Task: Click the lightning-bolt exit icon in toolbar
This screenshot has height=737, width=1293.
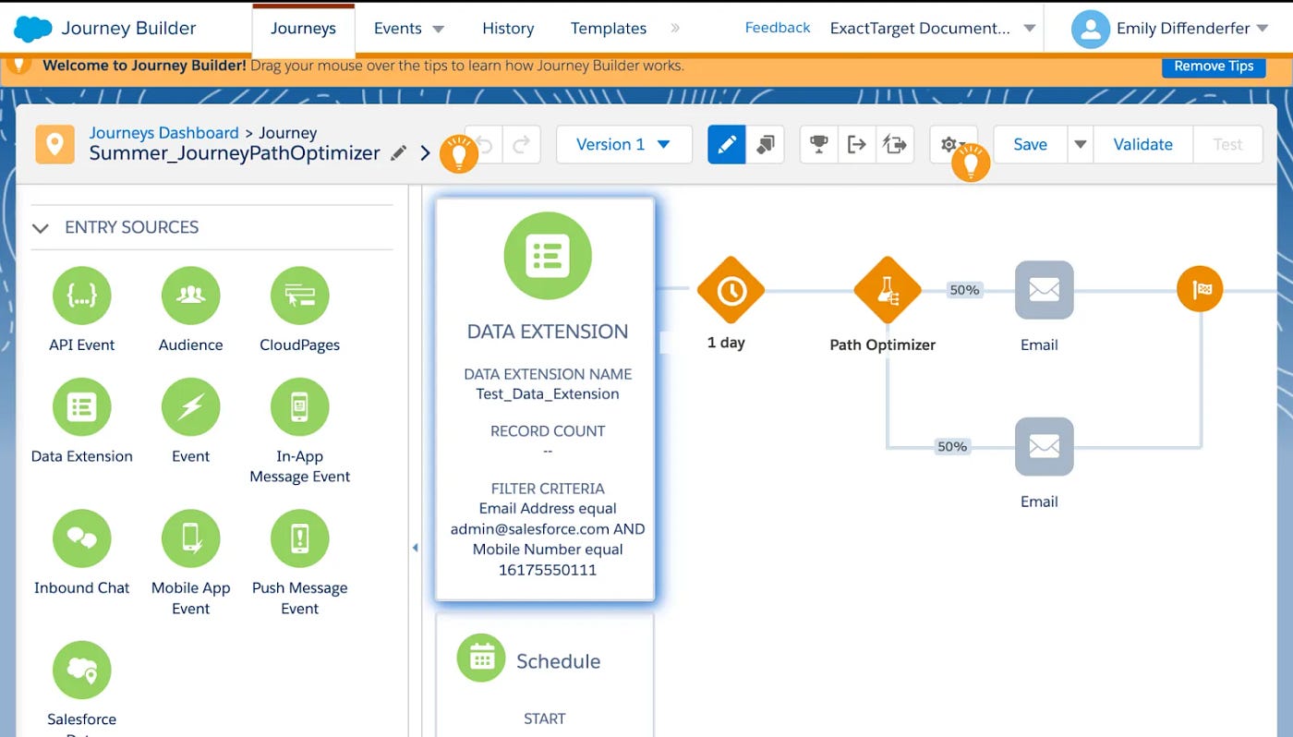Action: [894, 144]
